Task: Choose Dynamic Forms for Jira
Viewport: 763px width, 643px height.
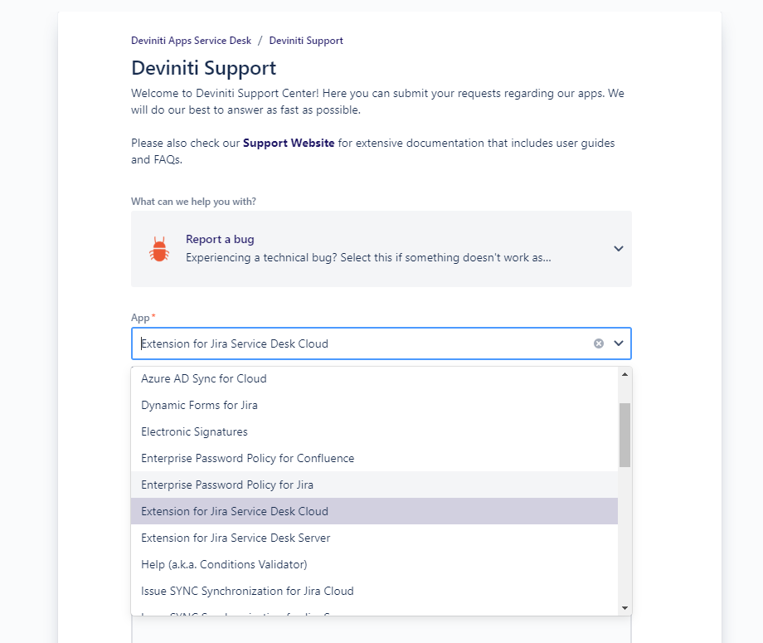Action: point(374,405)
